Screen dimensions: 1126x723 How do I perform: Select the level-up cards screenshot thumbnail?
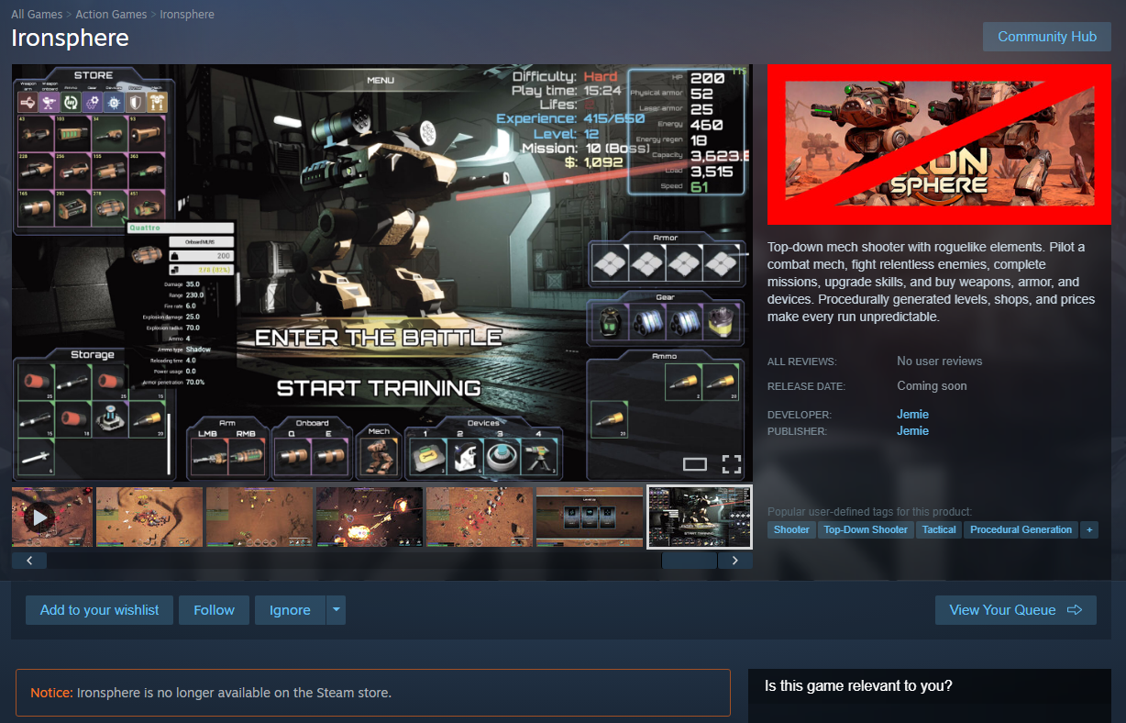(590, 517)
